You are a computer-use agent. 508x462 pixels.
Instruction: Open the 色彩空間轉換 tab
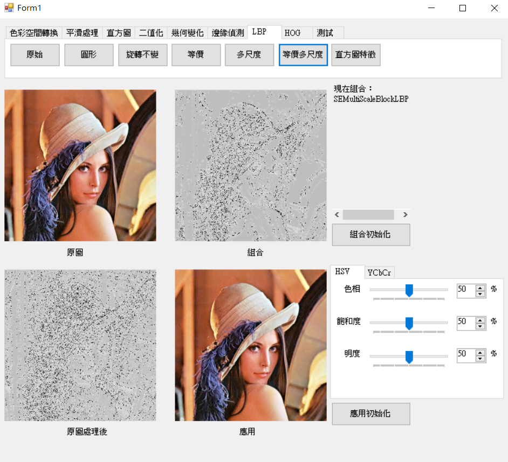(x=34, y=33)
